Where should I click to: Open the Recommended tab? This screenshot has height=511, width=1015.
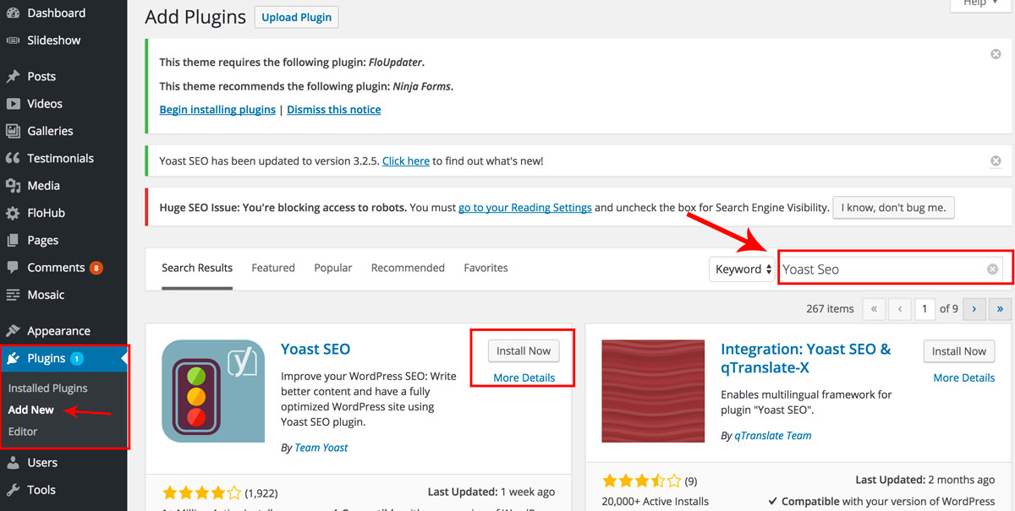(408, 268)
